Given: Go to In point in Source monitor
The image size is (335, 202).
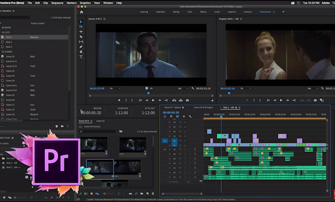Looking at the screenshot, I should click(x=140, y=100).
